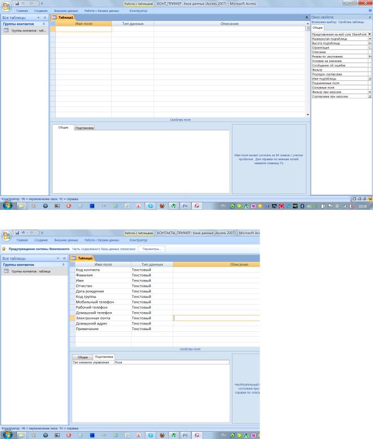Collapse Группы контактов group in КОНТАКТЫ_ПРИМЕР window
The width and height of the screenshot is (373, 439).
[x=63, y=265]
